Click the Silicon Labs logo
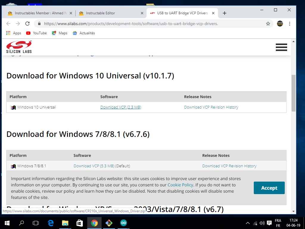Screen dimensions: 305x229 coord(19,47)
